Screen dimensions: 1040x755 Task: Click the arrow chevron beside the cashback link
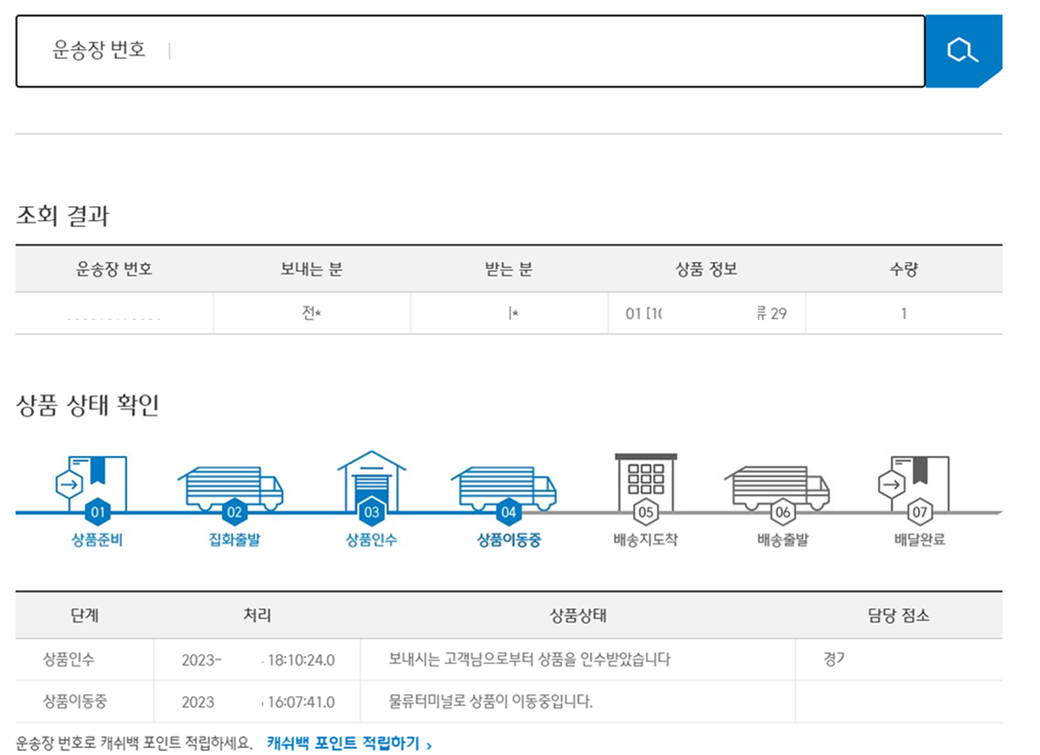(x=429, y=744)
